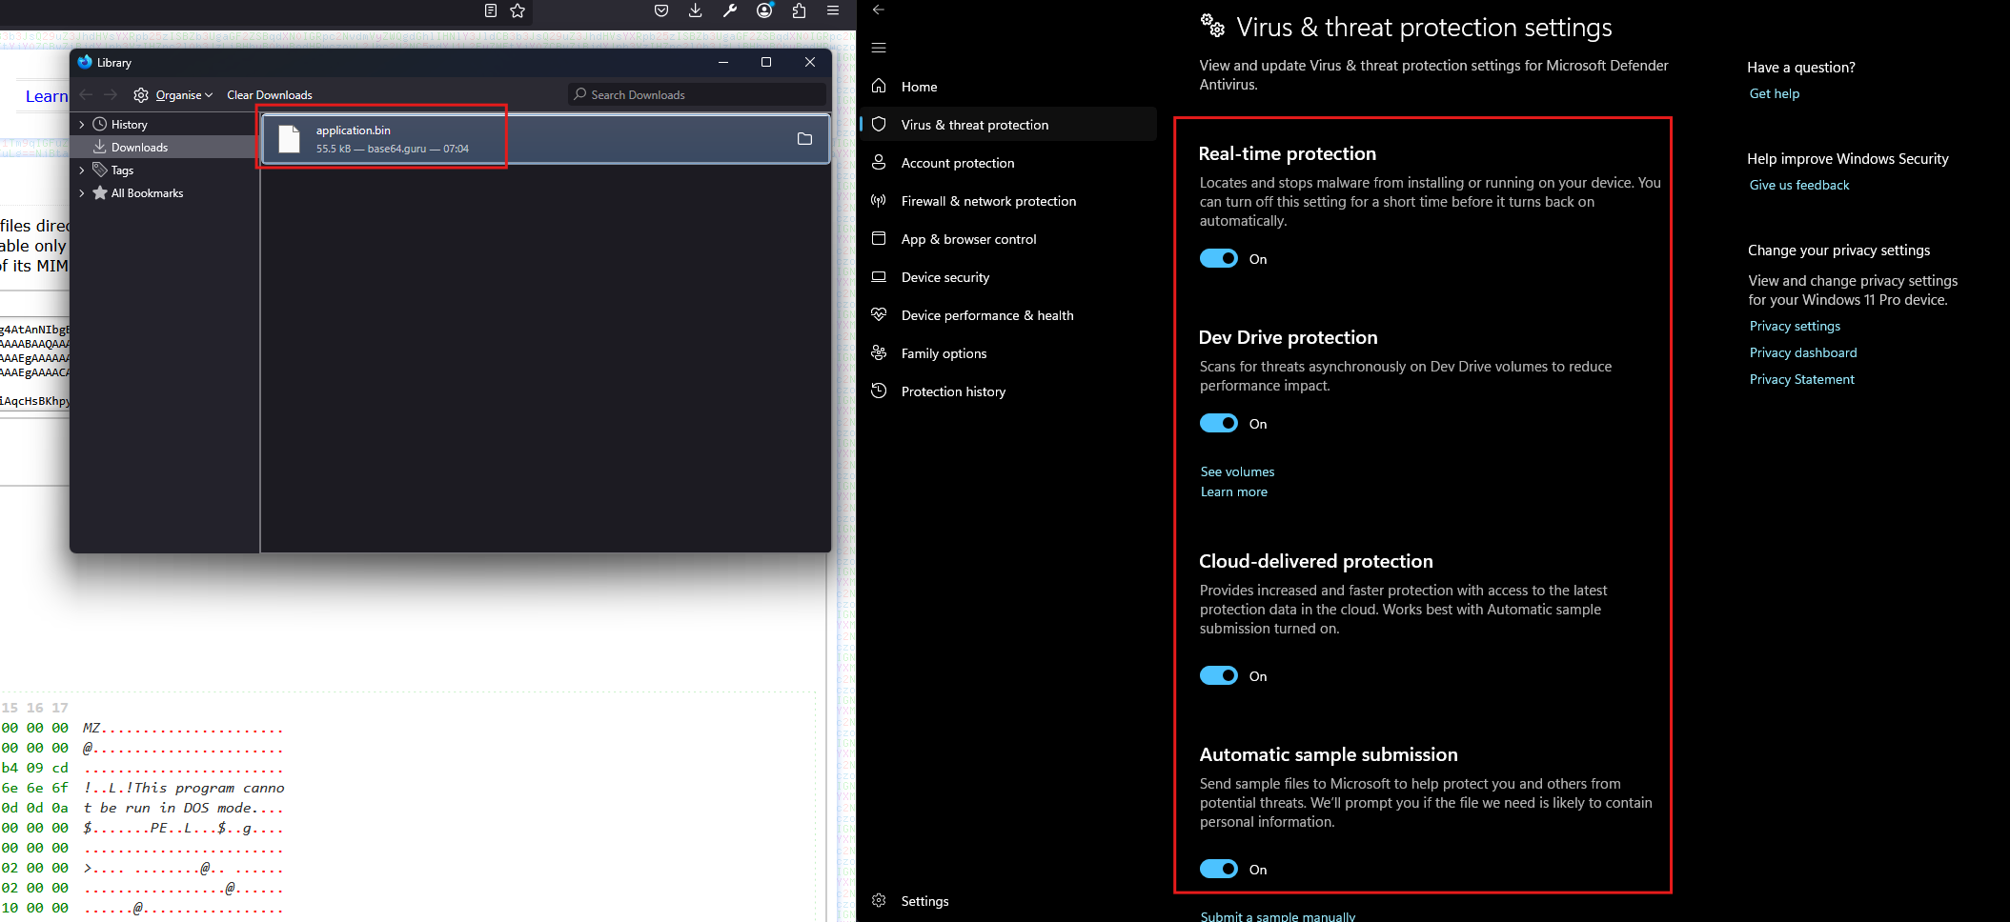
Task: Open Firewall & network protection section
Action: [1008, 201]
